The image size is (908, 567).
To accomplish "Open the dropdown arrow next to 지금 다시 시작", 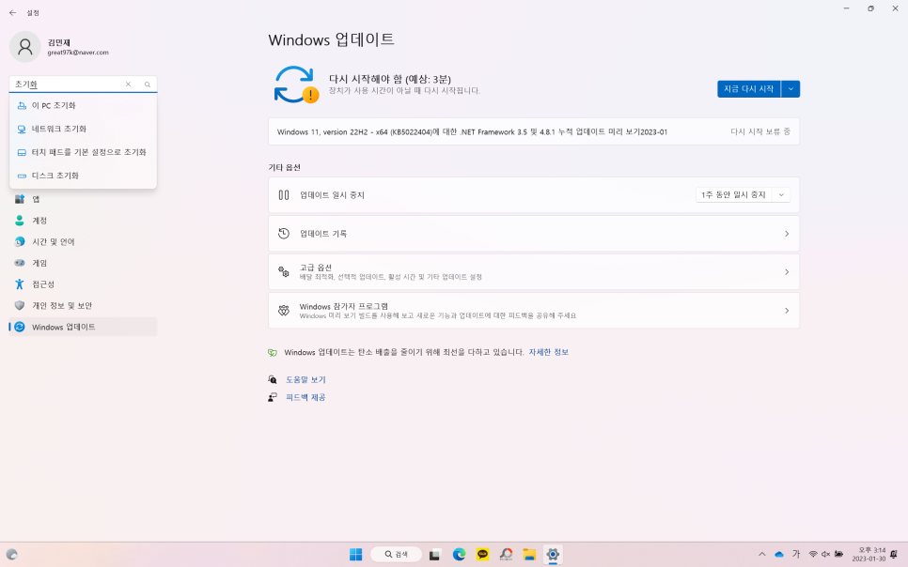I will click(x=791, y=89).
